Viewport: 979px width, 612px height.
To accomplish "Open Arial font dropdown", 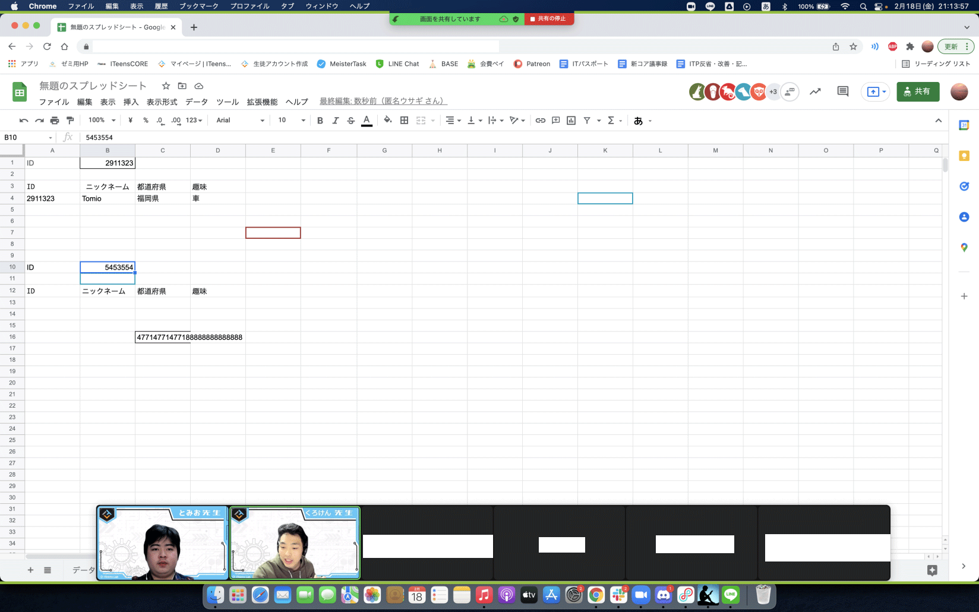I will 240,121.
